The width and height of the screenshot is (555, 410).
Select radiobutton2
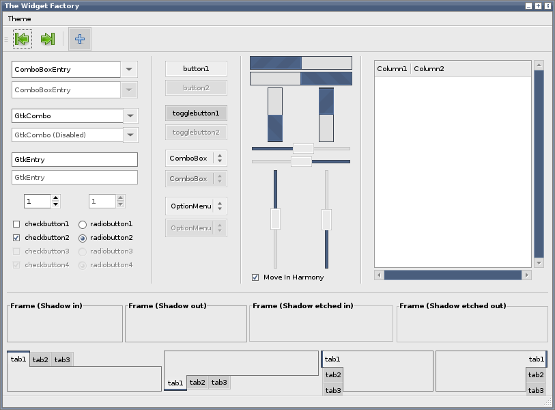point(83,238)
